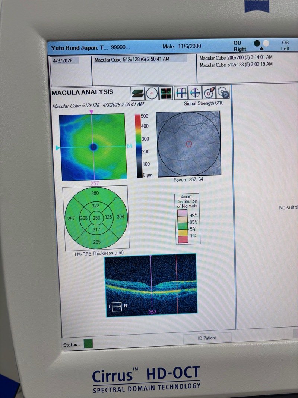The width and height of the screenshot is (298, 398).
Task: Select Macular Cube 512x128 (6) 2:50:41 AM scan
Action: 132,59
